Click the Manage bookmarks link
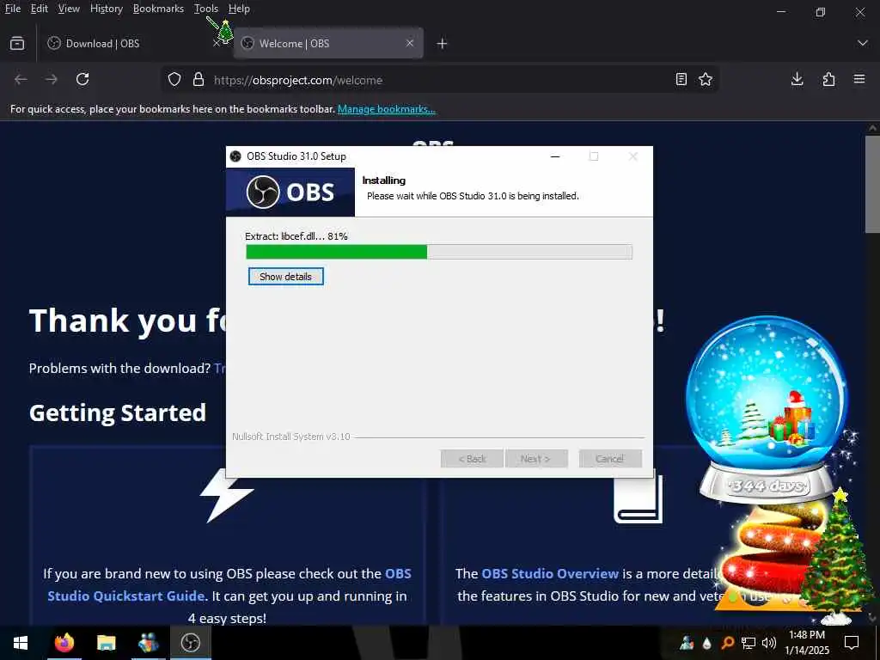 point(386,109)
